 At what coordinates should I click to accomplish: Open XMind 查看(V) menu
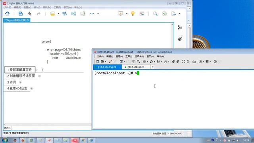click(x=27, y=8)
